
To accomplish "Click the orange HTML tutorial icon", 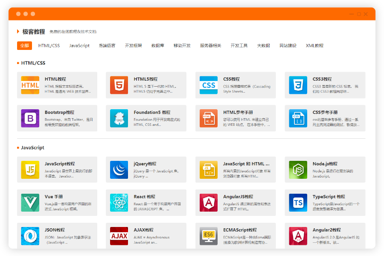I will 30,85.
